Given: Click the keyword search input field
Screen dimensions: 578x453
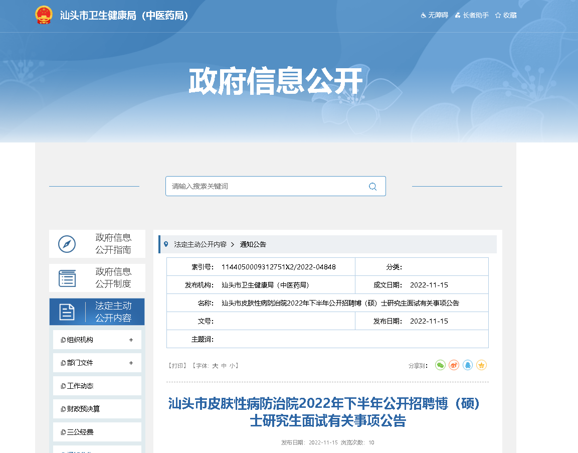Looking at the screenshot, I should (266, 186).
